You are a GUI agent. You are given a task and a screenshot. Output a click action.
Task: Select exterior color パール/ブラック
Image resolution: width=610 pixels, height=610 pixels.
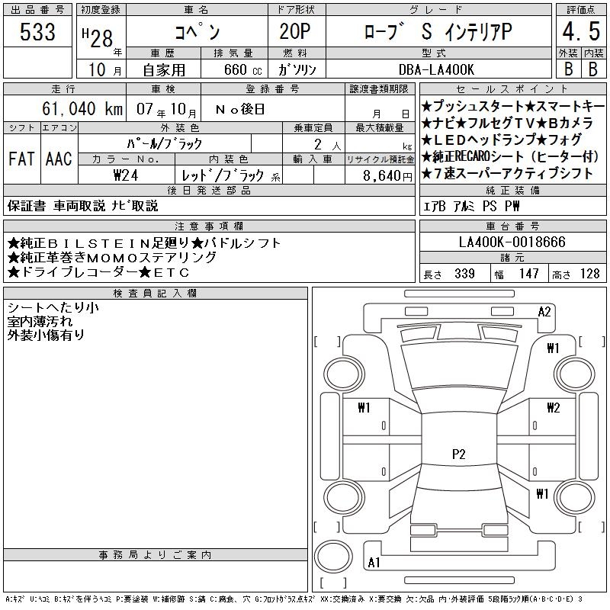click(164, 144)
